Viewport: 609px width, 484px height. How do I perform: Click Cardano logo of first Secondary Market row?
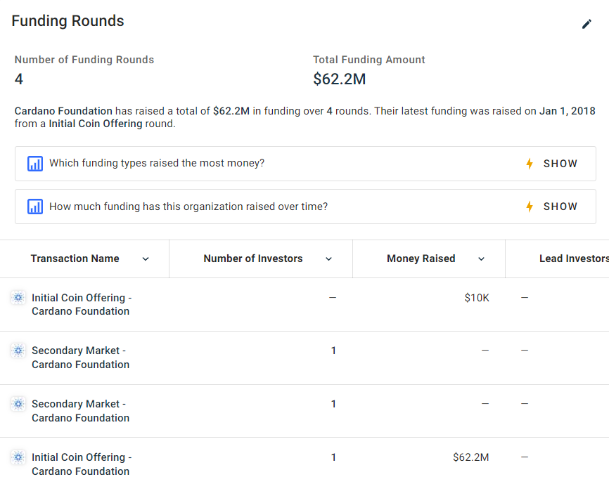(x=18, y=351)
